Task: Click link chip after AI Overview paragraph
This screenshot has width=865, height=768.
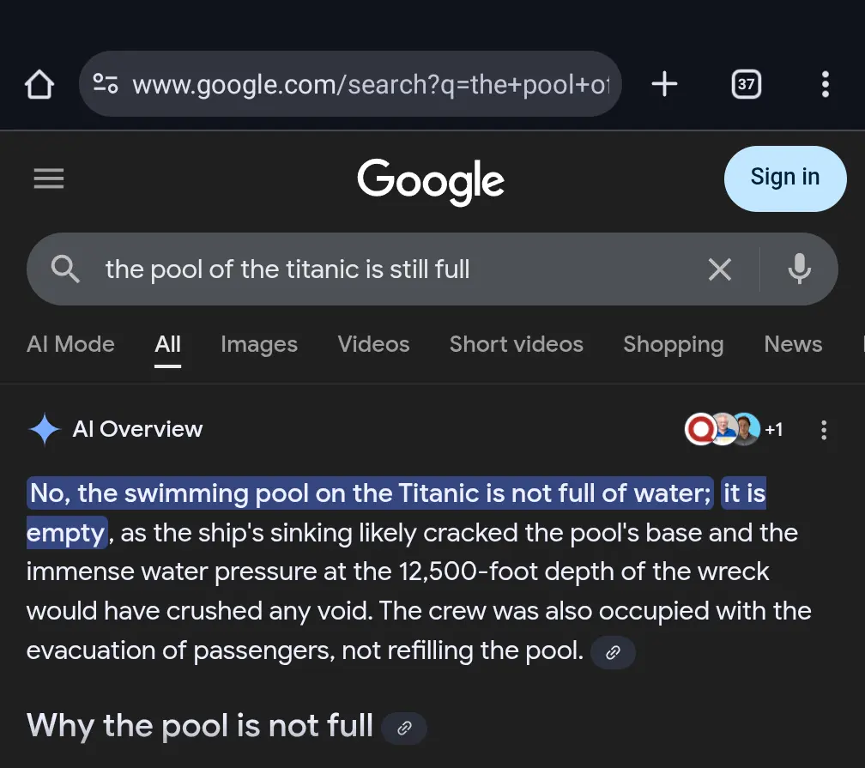Action: point(613,653)
